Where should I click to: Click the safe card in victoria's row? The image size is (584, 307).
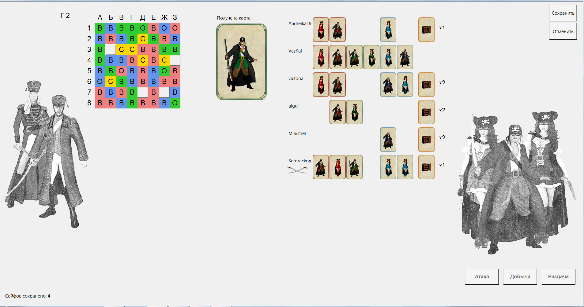pyautogui.click(x=426, y=85)
